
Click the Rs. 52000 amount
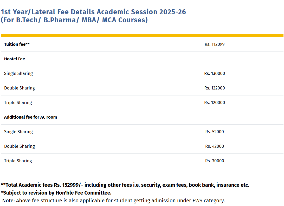tap(215, 132)
